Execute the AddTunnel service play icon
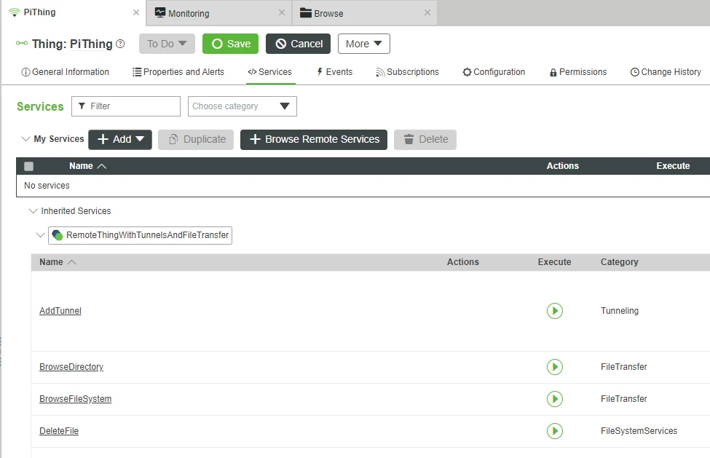This screenshot has height=458, width=710. tap(555, 311)
